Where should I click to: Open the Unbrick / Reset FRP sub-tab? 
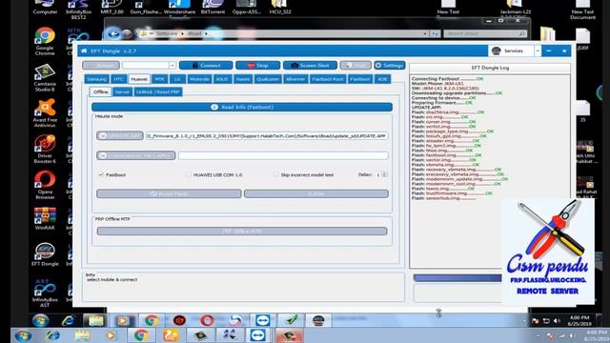pos(158,91)
